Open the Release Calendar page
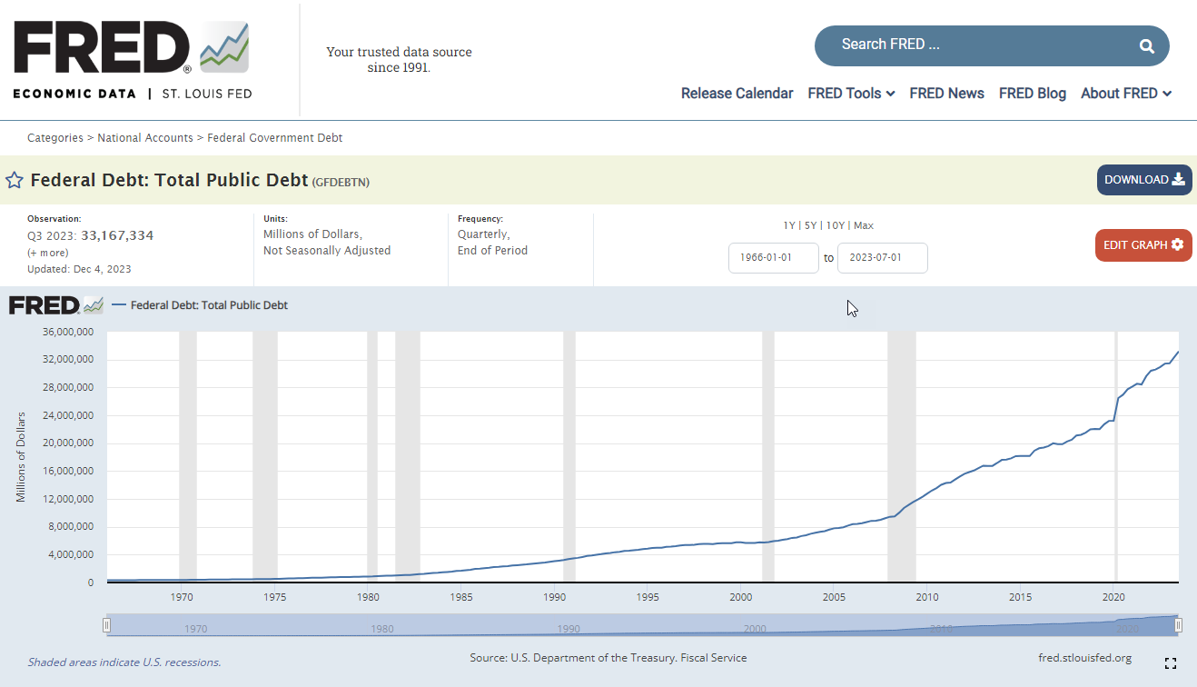Screen dimensions: 1197x687 pyautogui.click(x=737, y=94)
